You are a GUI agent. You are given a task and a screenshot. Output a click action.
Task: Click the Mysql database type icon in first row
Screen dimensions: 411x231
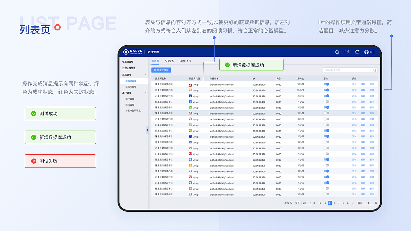click(190, 84)
